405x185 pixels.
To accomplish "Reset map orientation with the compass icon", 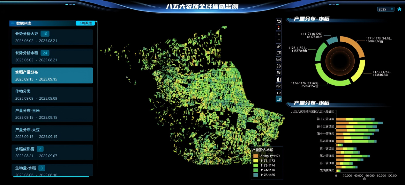I will [279, 28].
